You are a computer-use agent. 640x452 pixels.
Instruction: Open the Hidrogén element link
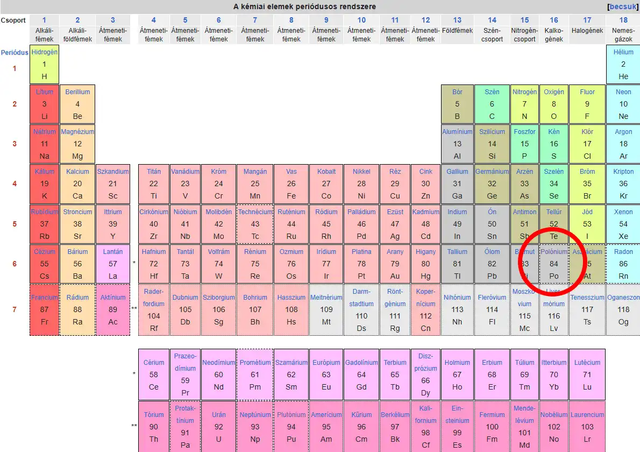click(x=44, y=52)
